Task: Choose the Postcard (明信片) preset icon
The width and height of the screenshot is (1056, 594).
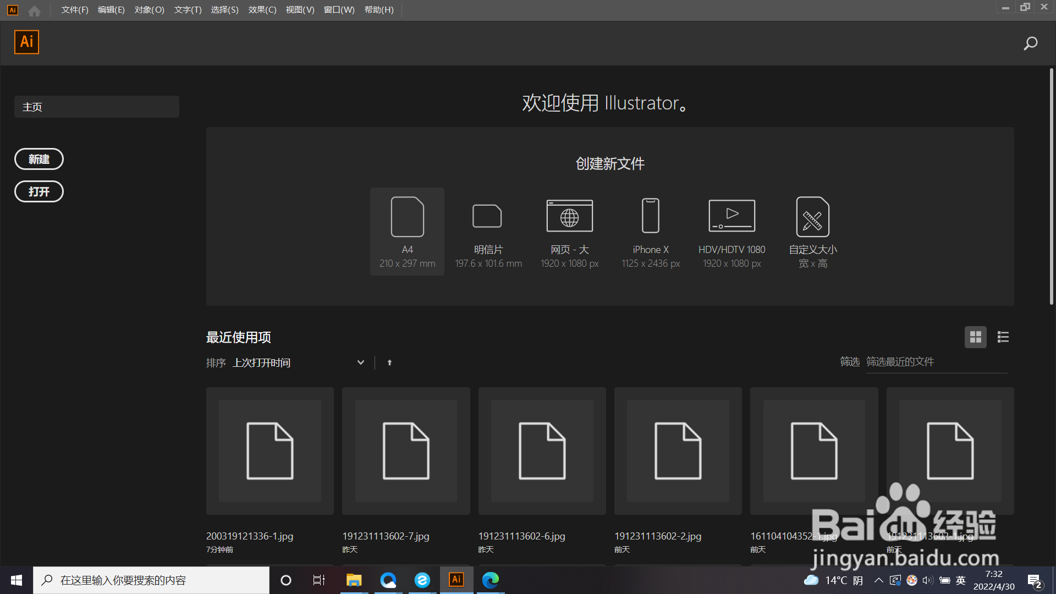Action: click(x=487, y=216)
